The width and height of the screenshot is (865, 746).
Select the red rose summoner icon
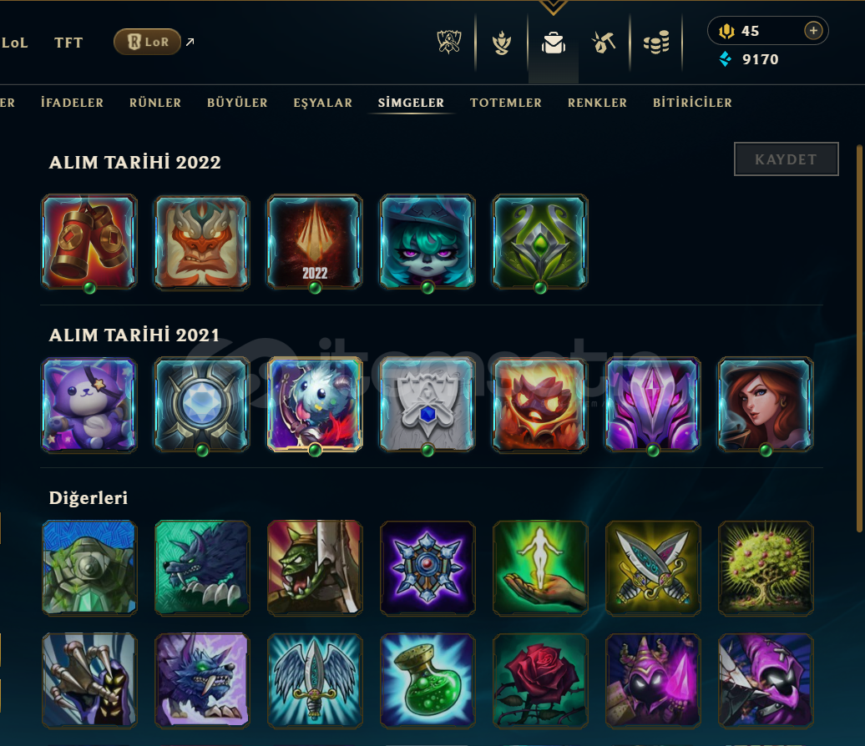[x=540, y=680]
